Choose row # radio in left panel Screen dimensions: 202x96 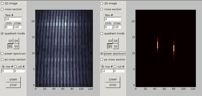point(3,67)
